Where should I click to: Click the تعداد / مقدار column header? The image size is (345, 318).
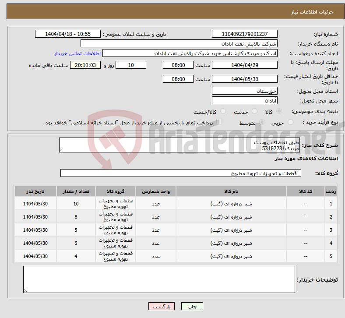pos(76,191)
